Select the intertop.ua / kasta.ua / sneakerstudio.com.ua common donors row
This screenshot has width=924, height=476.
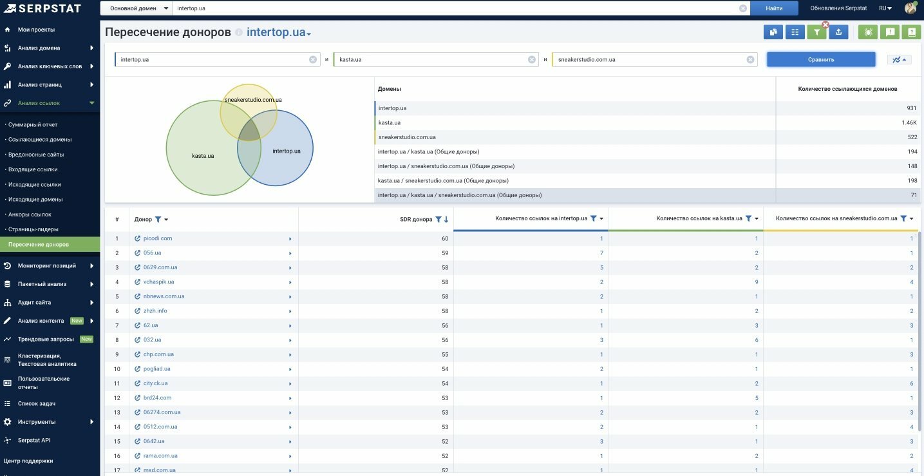647,195
